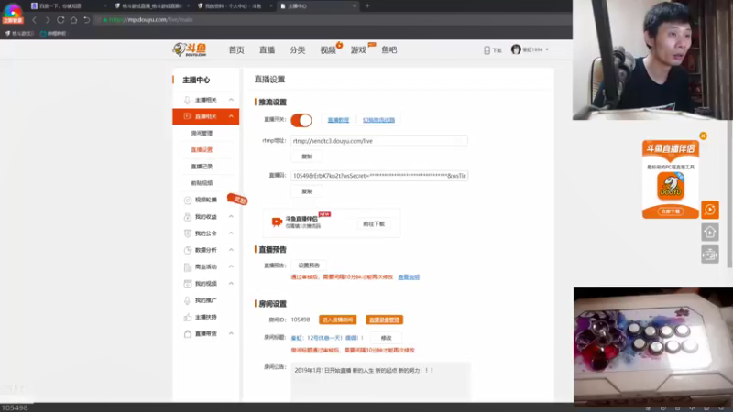Copy the stream key with 复制
This screenshot has width=733, height=412.
[307, 191]
